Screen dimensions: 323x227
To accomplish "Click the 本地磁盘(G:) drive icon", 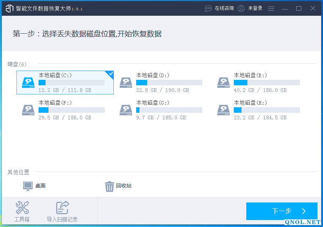I will [126, 110].
